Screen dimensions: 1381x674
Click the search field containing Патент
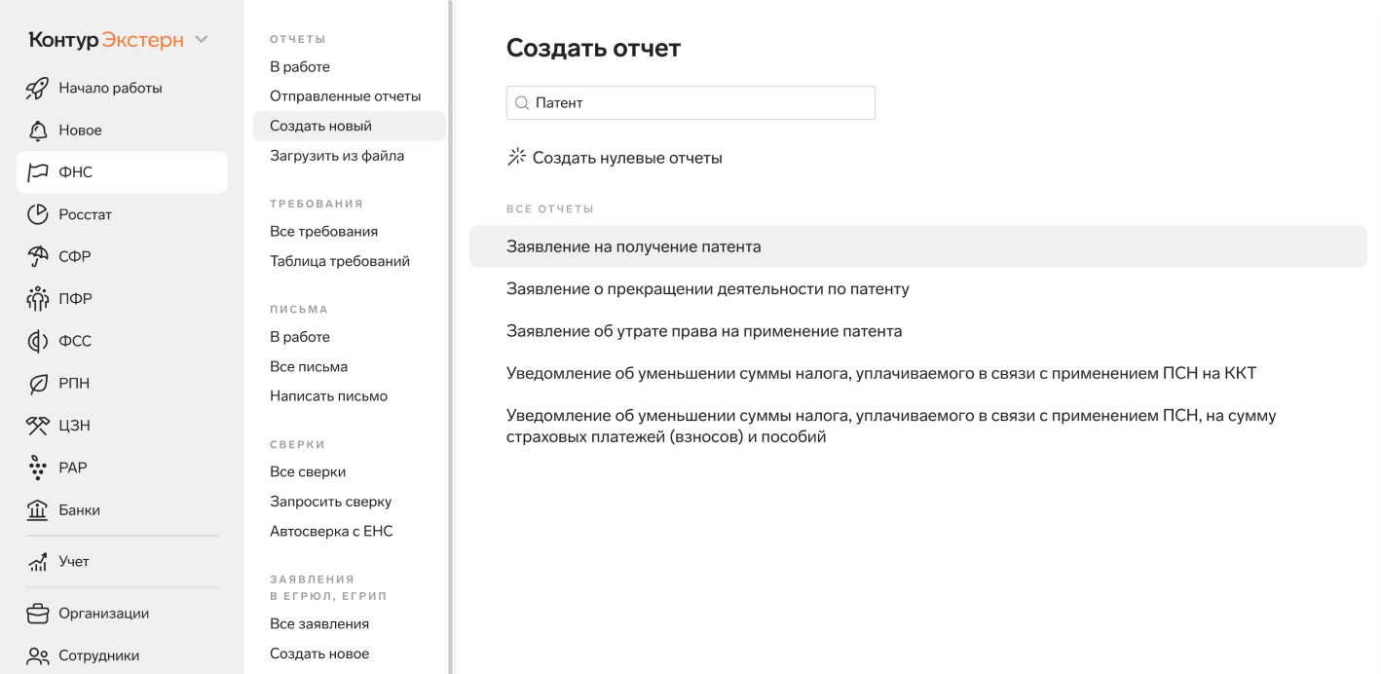pos(690,102)
